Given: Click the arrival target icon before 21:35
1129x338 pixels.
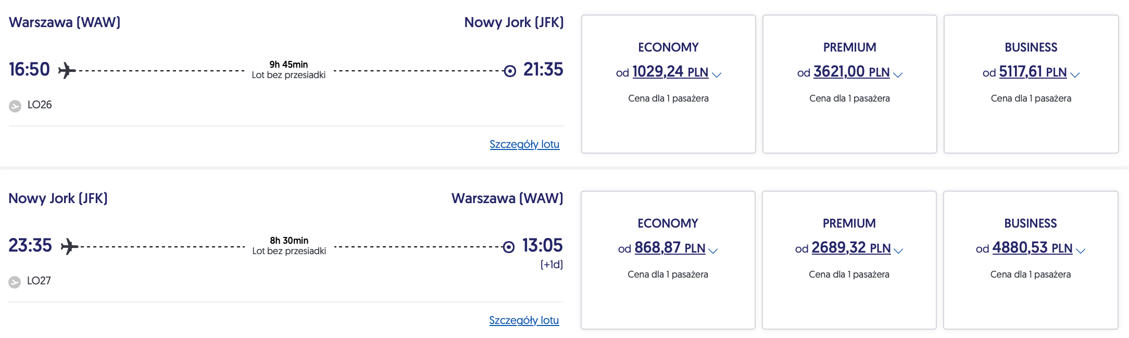Looking at the screenshot, I should click(x=510, y=71).
